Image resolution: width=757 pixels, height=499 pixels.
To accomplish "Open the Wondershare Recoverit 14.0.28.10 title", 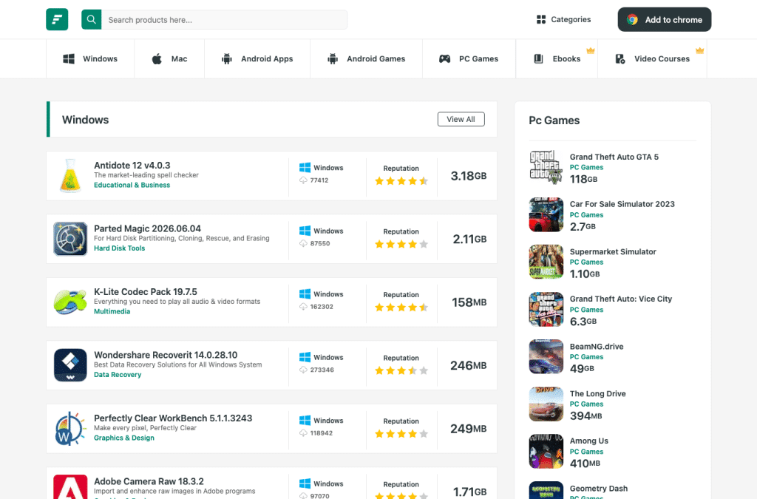I will [166, 355].
